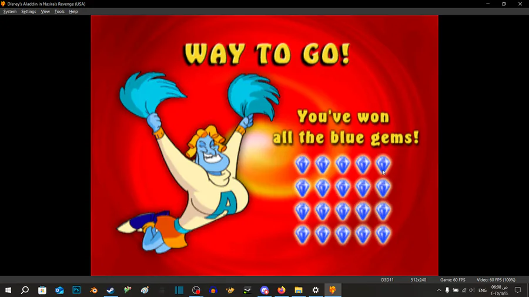Viewport: 529px width, 297px height.
Task: Click the WAY TO GO! heading
Action: (x=267, y=54)
